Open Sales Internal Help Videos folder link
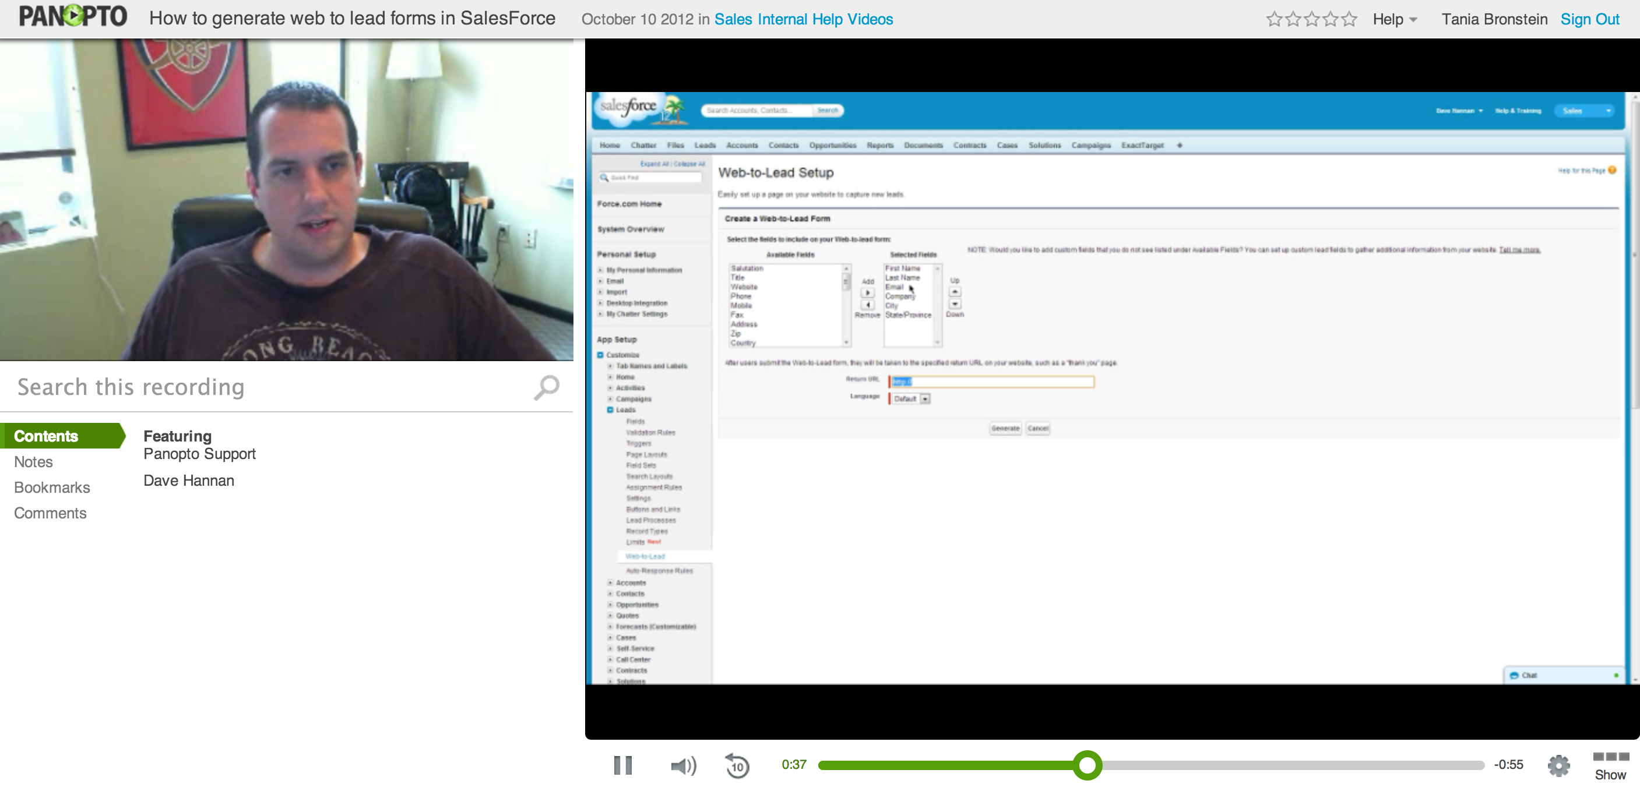 click(x=804, y=19)
